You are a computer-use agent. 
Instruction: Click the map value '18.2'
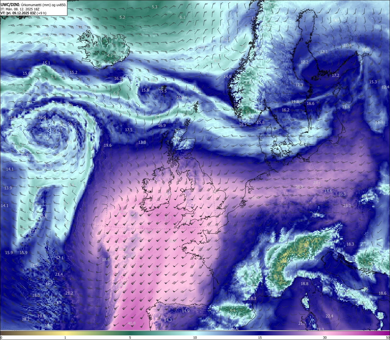tap(26, 319)
